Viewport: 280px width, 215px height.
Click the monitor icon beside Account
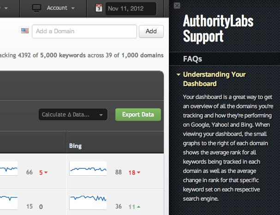pos(36,8)
